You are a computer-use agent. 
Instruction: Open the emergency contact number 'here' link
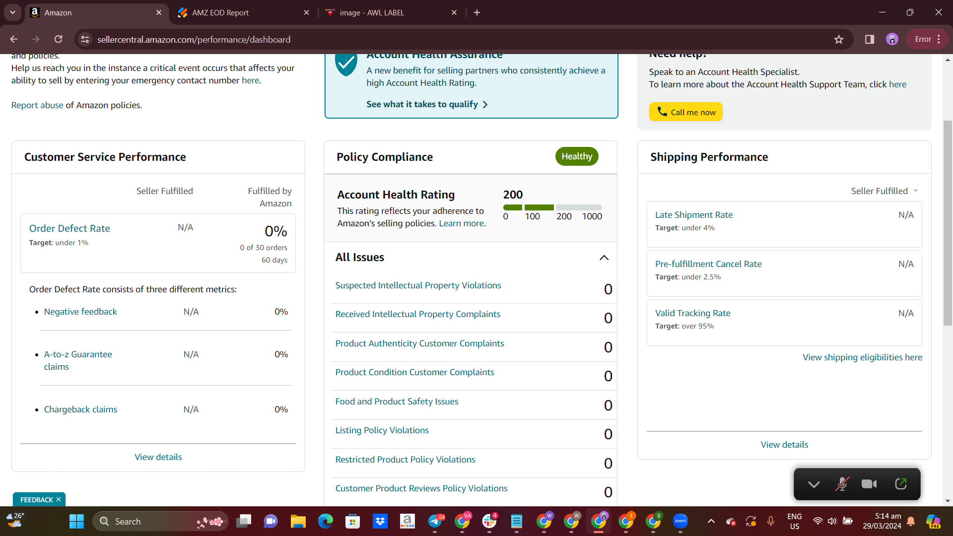[x=250, y=80]
